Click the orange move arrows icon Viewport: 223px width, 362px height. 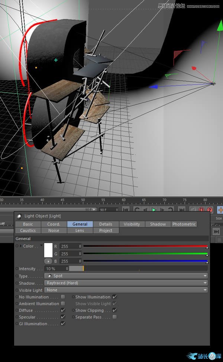(x=220, y=210)
